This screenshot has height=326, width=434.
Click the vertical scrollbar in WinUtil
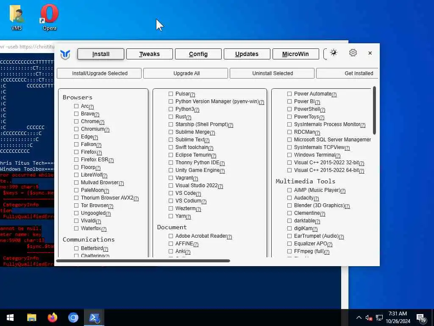(375, 110)
